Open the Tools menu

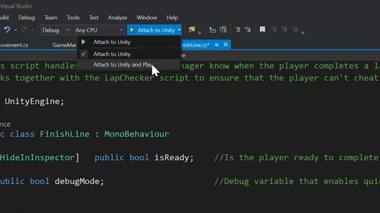[73, 18]
